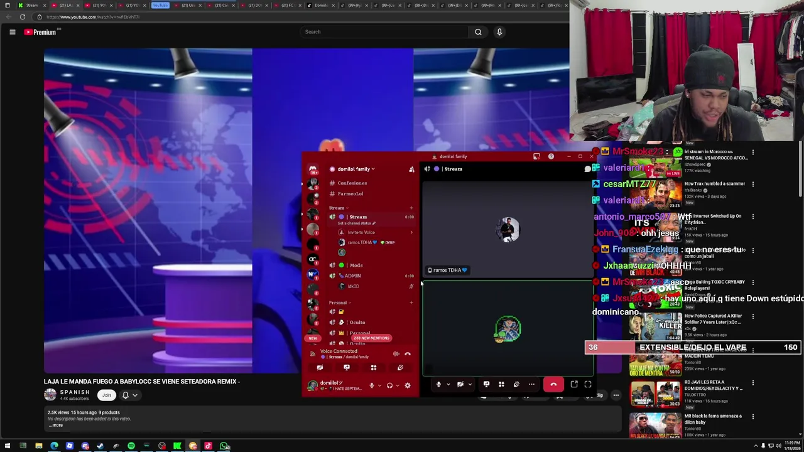Switch to the highlighted YouTube browser tab
The height and width of the screenshot is (452, 804).
(160, 6)
